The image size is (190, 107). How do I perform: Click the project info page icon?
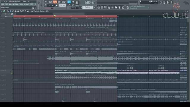[116, 7]
